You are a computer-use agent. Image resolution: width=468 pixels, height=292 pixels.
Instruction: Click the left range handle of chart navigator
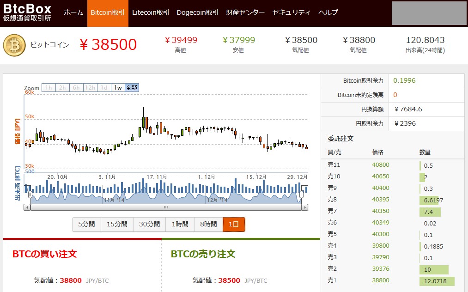pos(30,195)
